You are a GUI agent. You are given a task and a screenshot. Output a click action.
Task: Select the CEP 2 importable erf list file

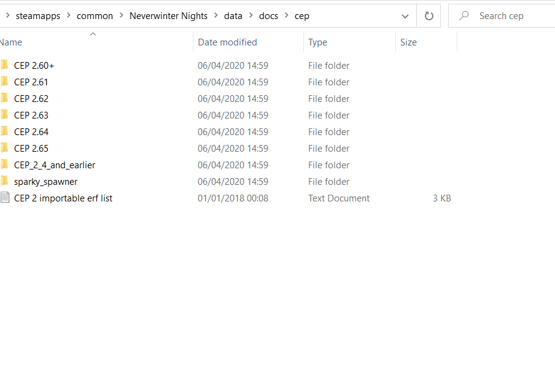(63, 198)
